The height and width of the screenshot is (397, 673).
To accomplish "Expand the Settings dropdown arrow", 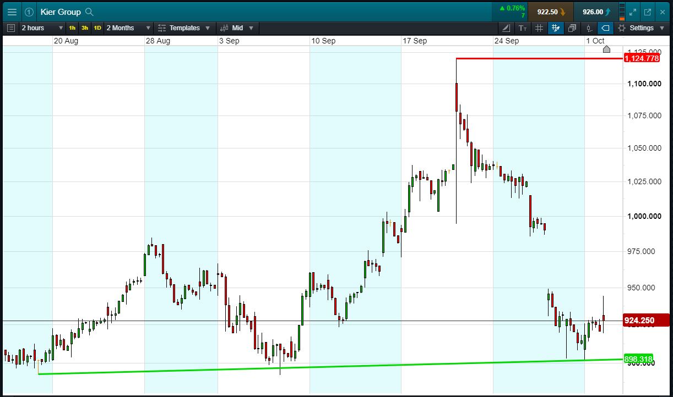I will 661,28.
